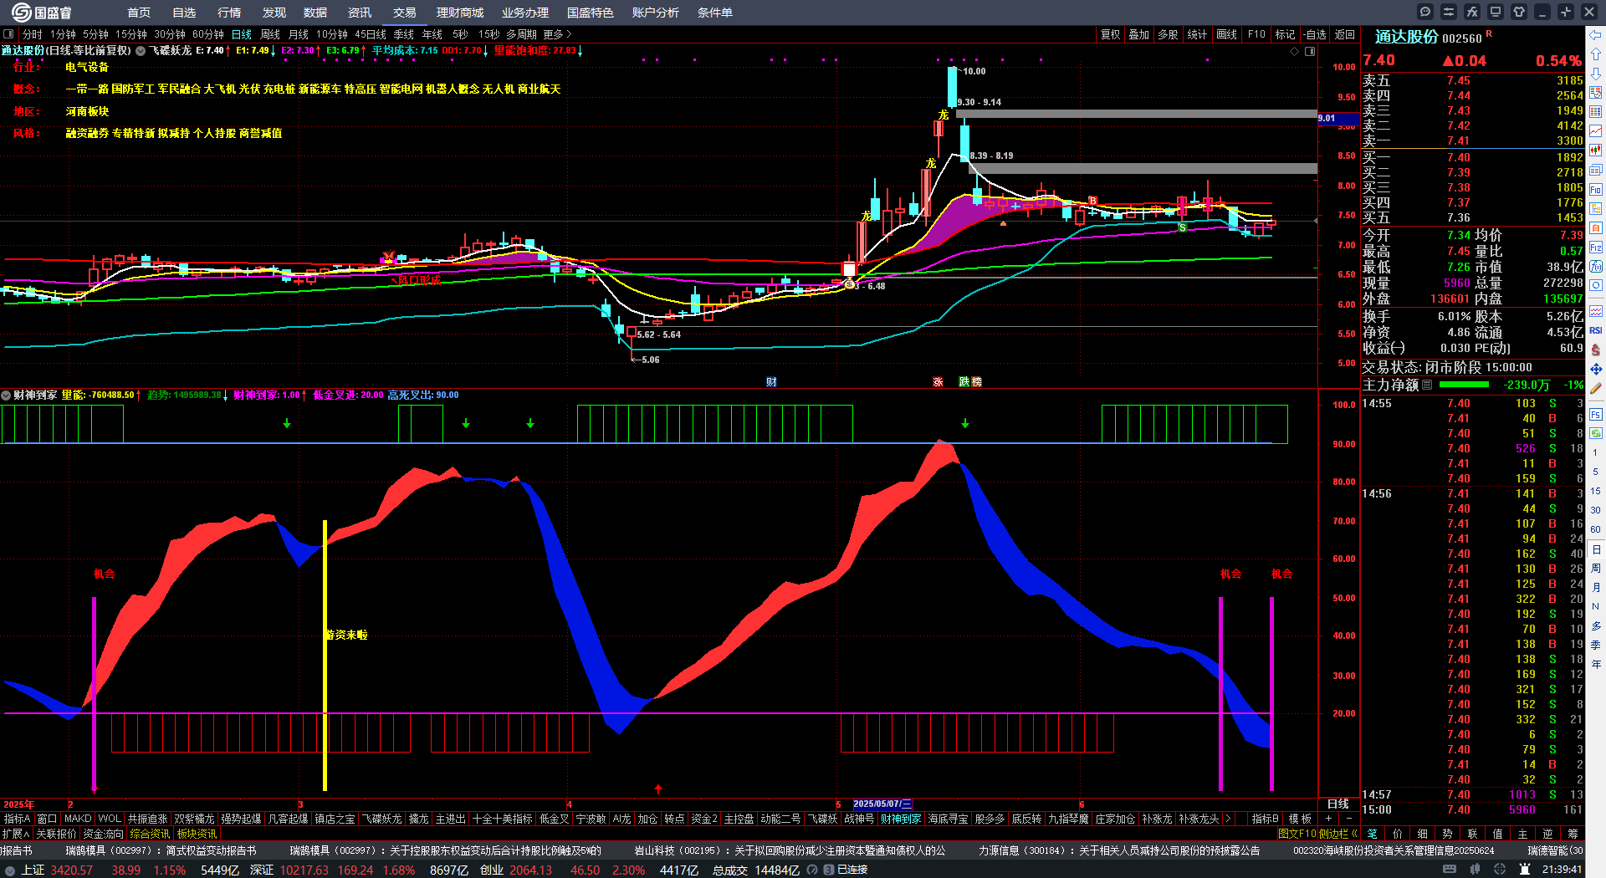This screenshot has height=878, width=1606.
Task: Open the online customer service chat icon
Action: click(1425, 12)
